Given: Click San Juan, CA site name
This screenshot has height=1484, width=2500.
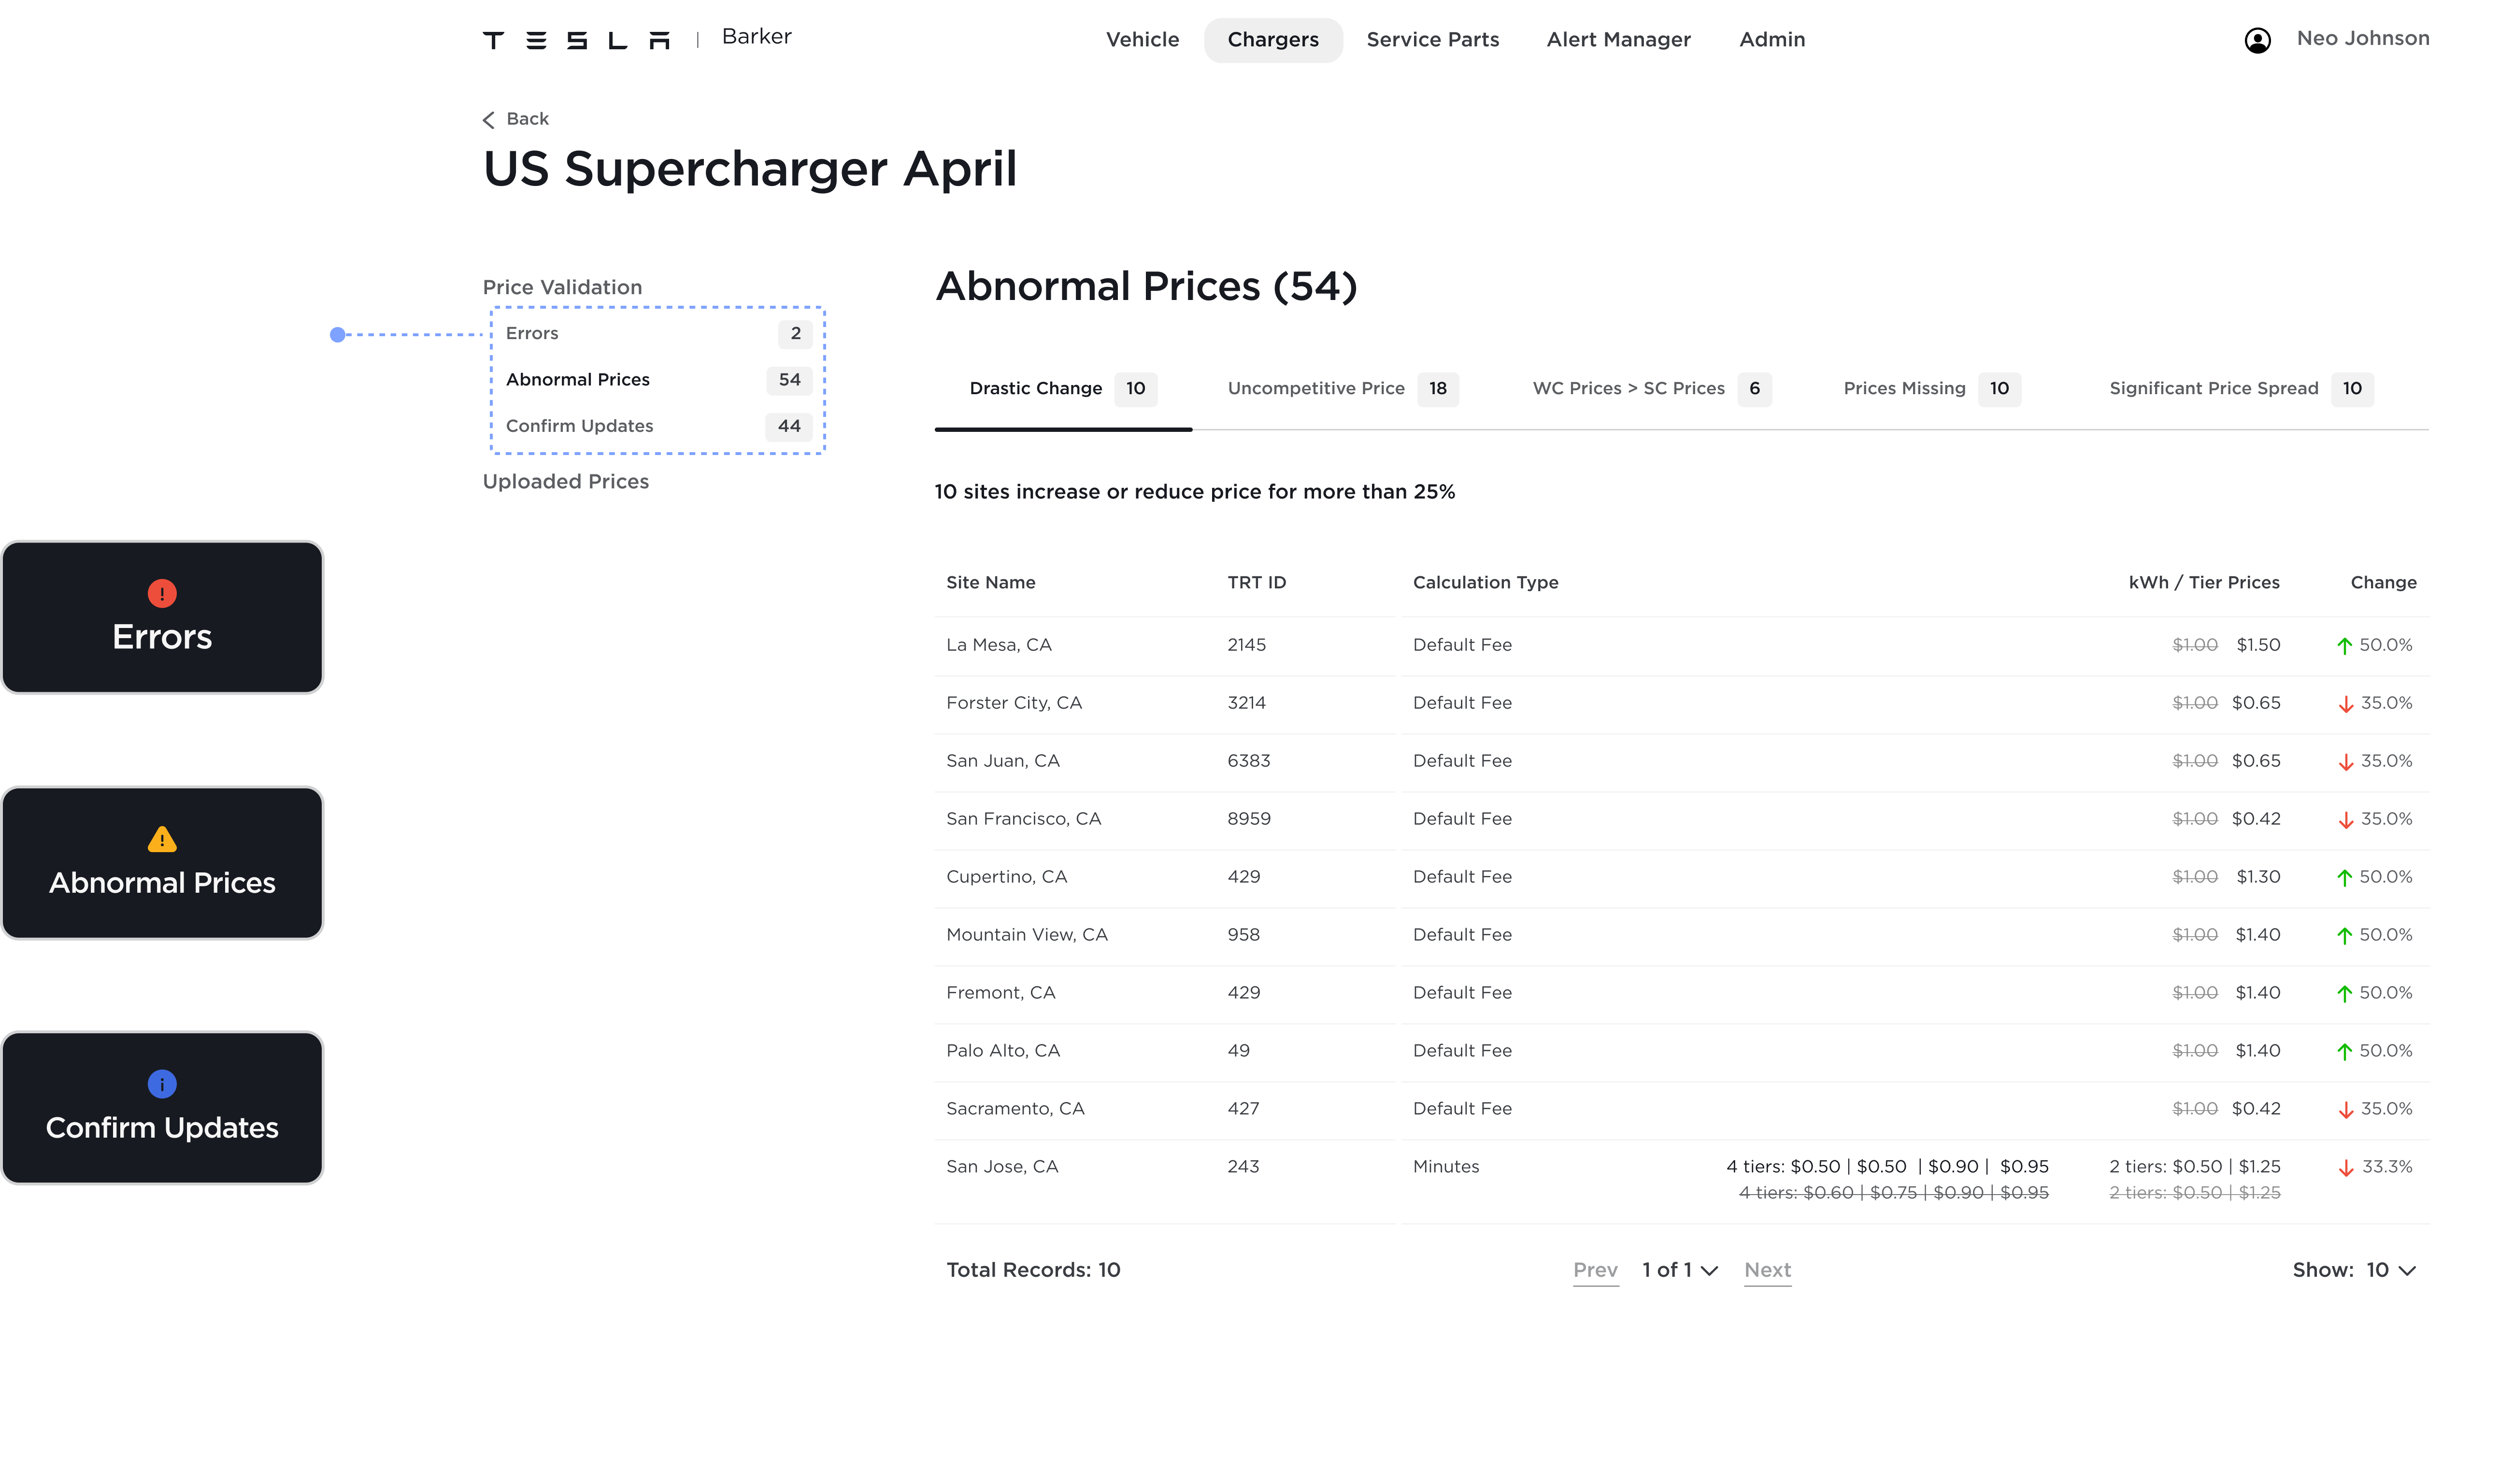Looking at the screenshot, I should tap(1002, 762).
